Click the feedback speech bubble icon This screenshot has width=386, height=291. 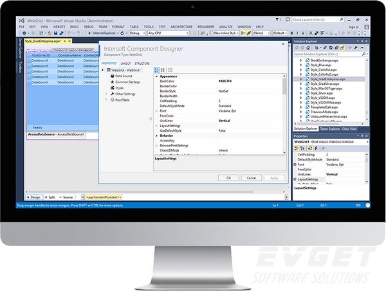click(288, 20)
